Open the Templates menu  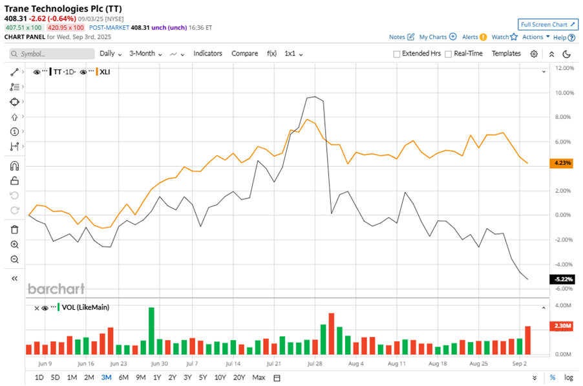(506, 54)
